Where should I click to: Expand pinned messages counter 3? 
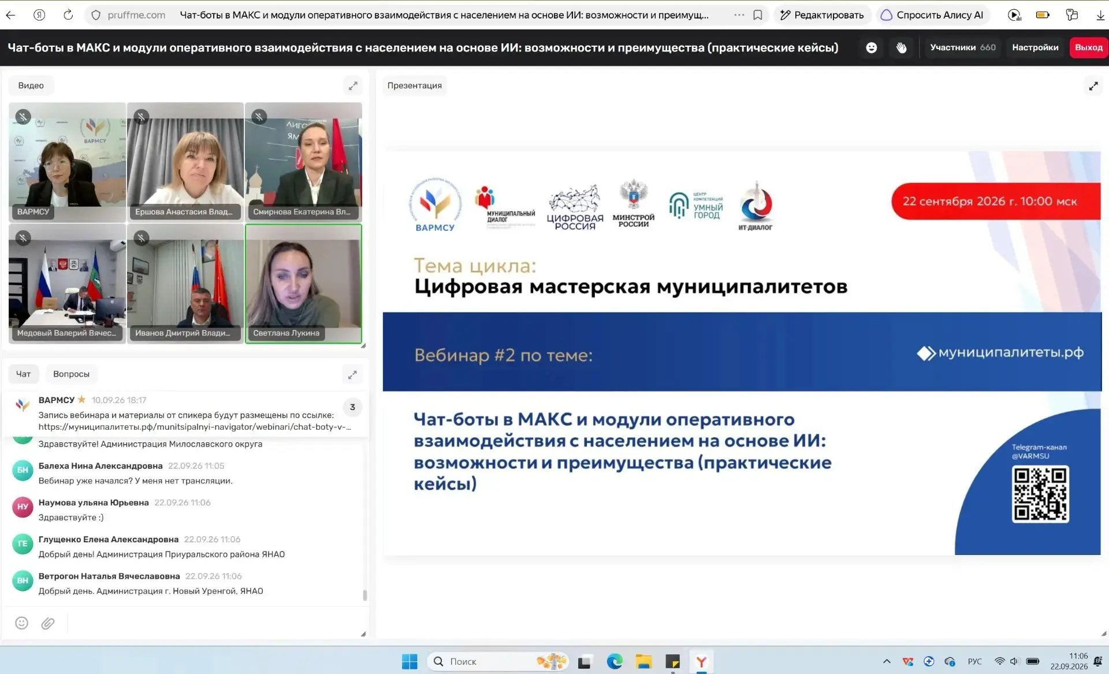click(x=352, y=407)
